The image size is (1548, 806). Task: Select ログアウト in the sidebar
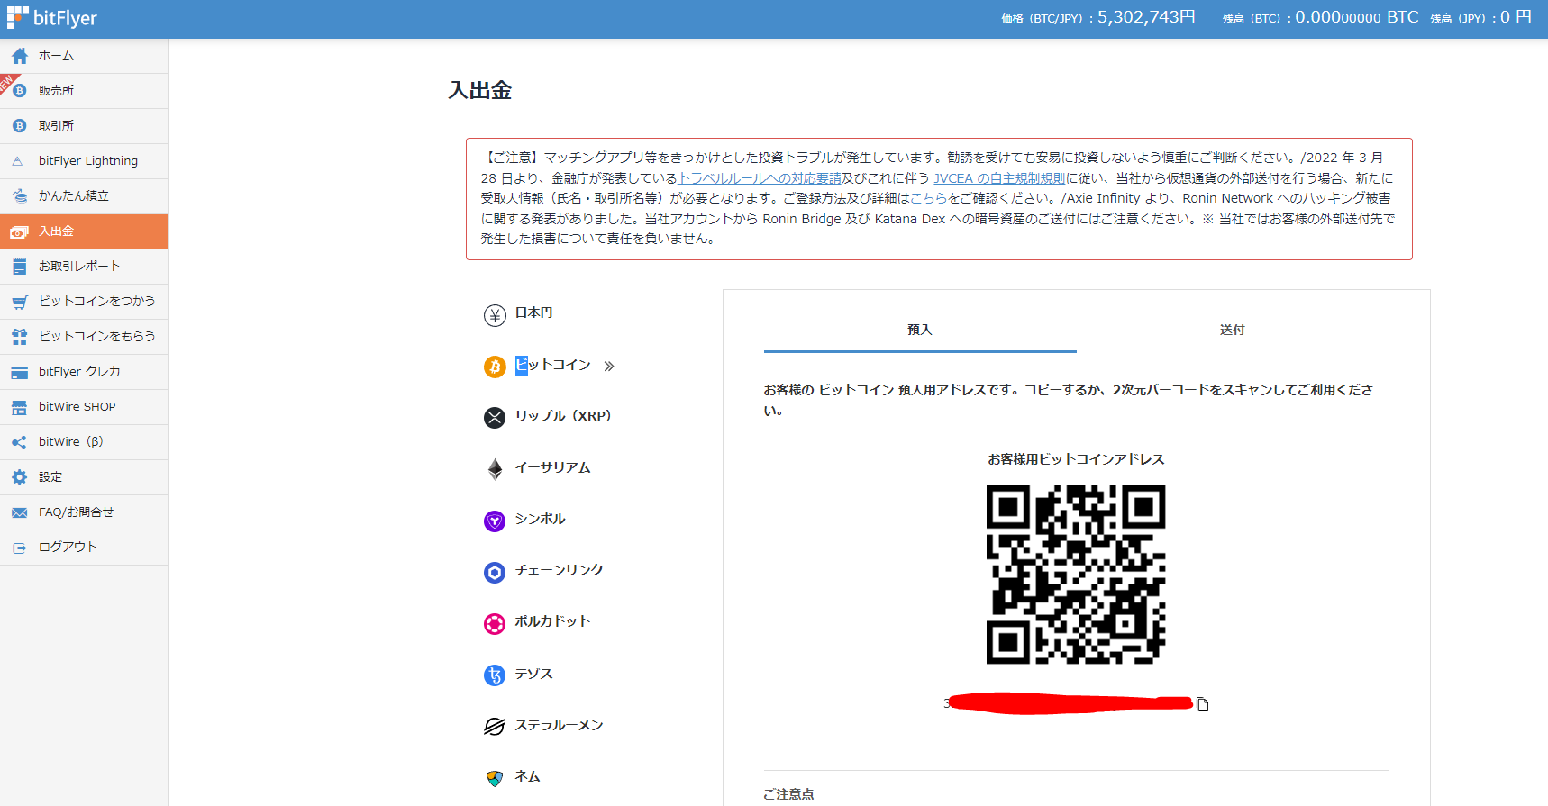[84, 548]
